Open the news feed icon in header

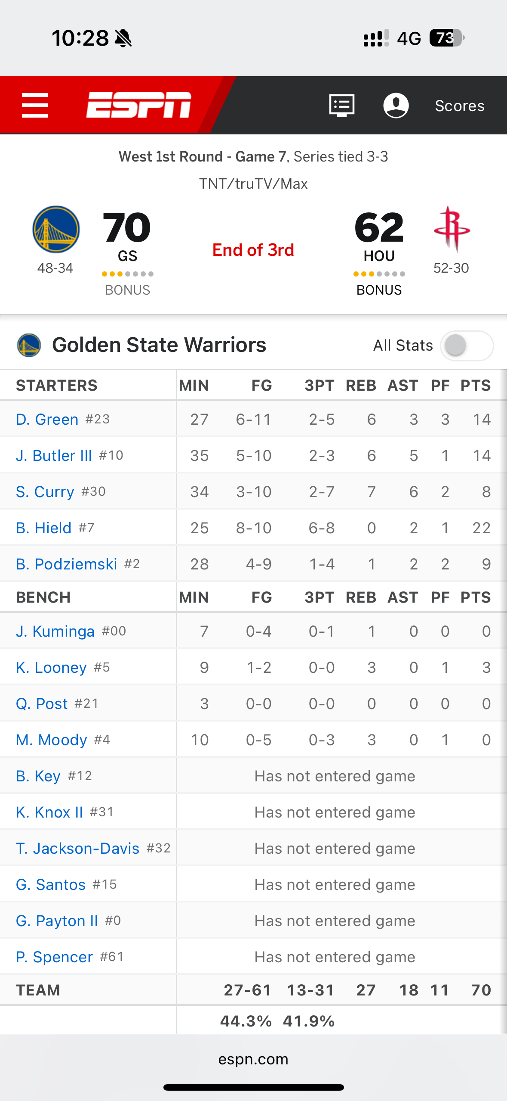tap(342, 106)
